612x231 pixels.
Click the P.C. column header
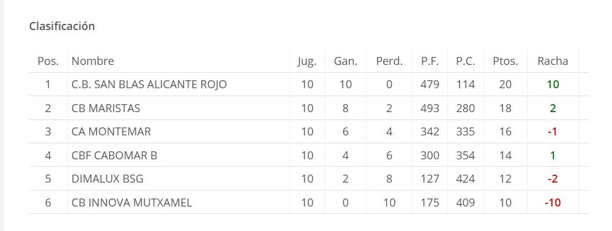coord(465,61)
